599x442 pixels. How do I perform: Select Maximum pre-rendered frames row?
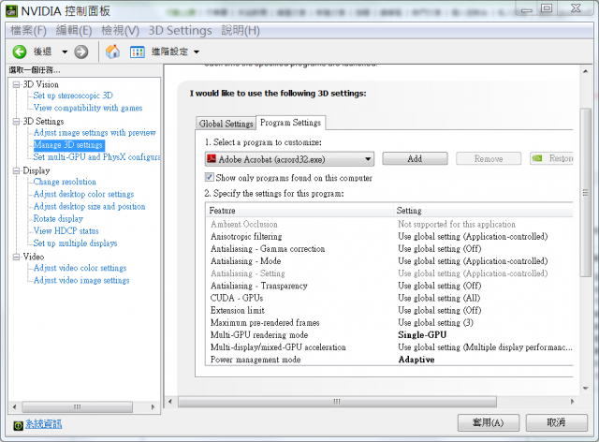389,323
